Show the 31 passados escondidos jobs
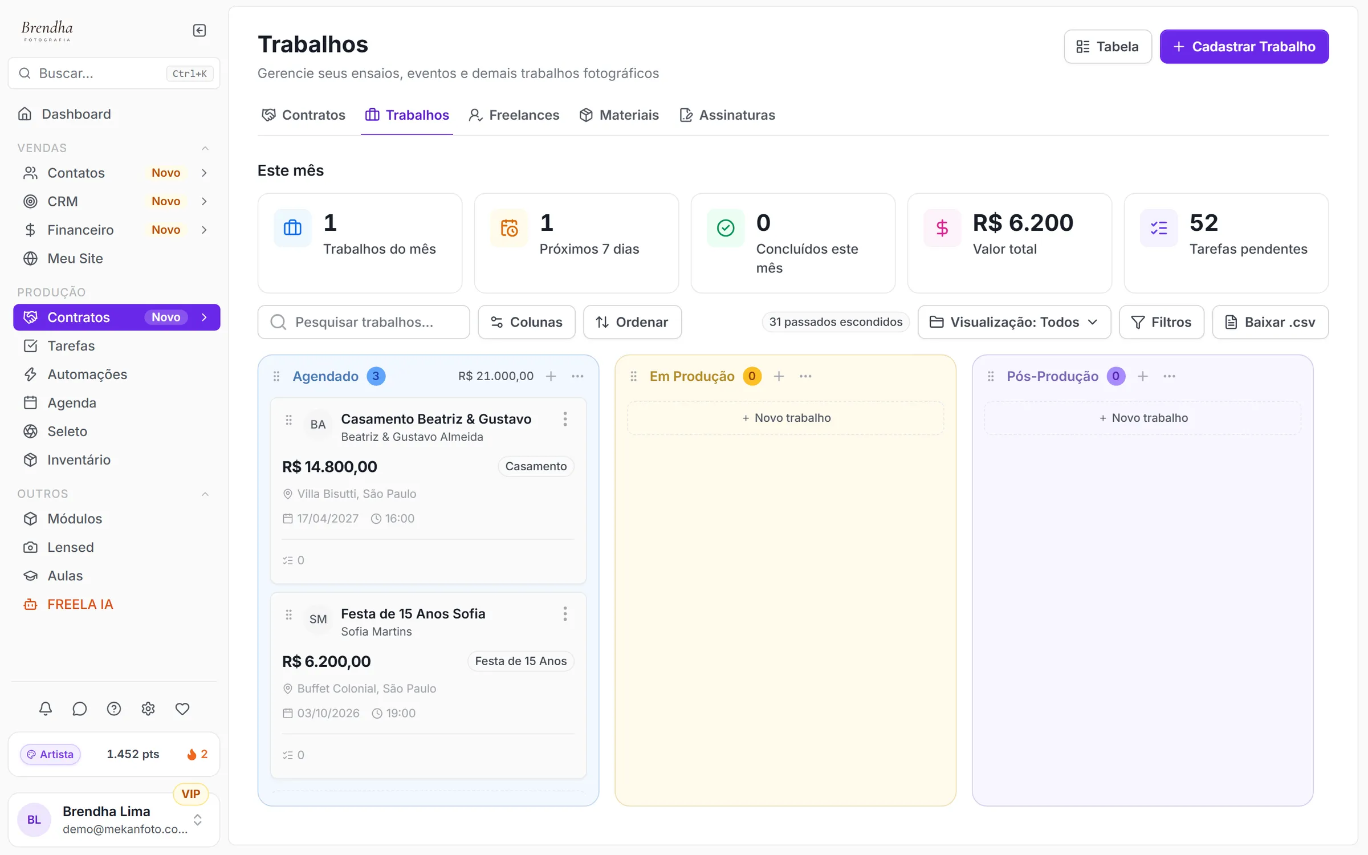This screenshot has width=1368, height=855. [836, 322]
